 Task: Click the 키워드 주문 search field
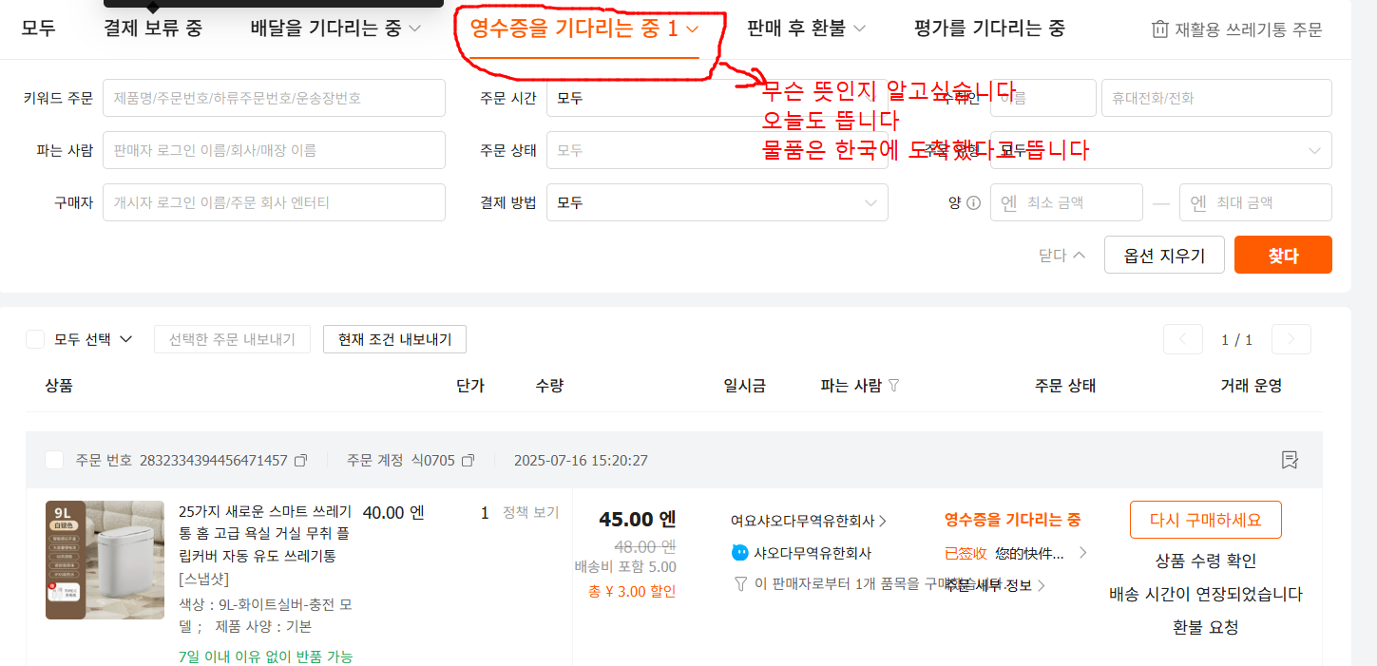[274, 98]
